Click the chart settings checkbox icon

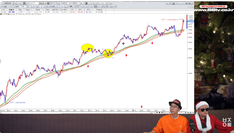point(5,6)
